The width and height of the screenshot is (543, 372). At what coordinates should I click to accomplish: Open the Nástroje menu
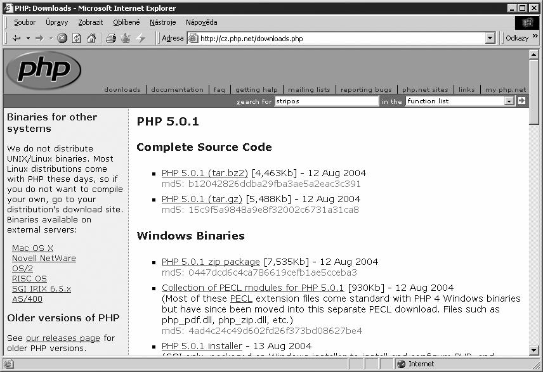[163, 22]
